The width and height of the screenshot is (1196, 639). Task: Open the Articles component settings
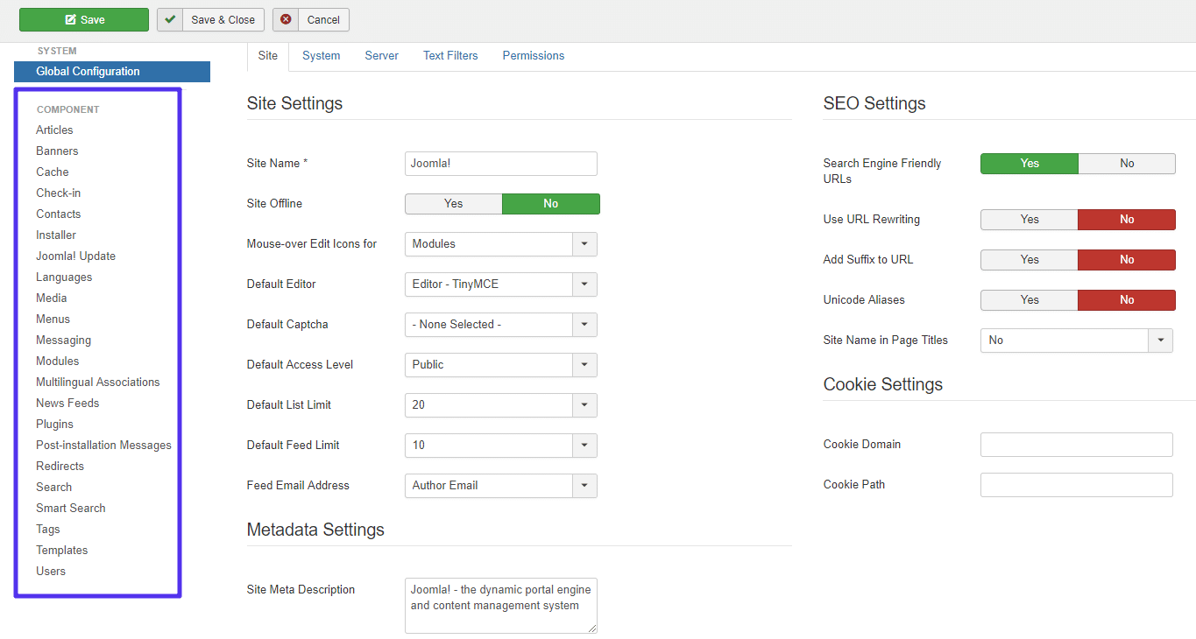pos(54,130)
